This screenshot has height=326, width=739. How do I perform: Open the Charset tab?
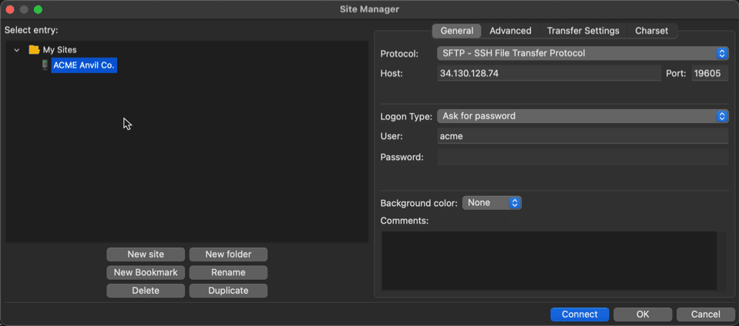click(x=651, y=31)
